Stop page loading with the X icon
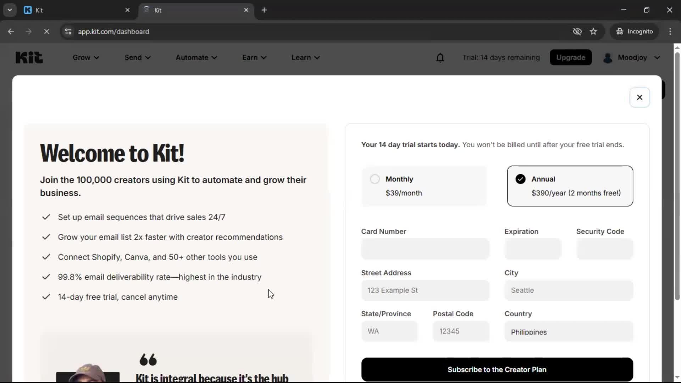 point(46,32)
